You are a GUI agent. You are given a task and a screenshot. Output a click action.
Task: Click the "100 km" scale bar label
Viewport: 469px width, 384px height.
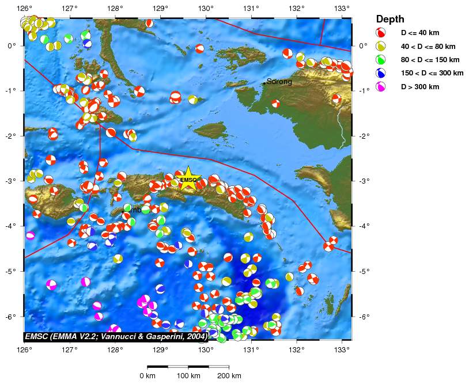tap(188, 376)
